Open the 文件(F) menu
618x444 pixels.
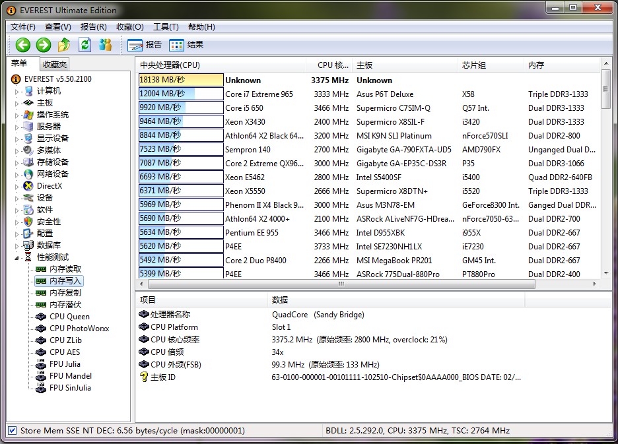(x=23, y=27)
